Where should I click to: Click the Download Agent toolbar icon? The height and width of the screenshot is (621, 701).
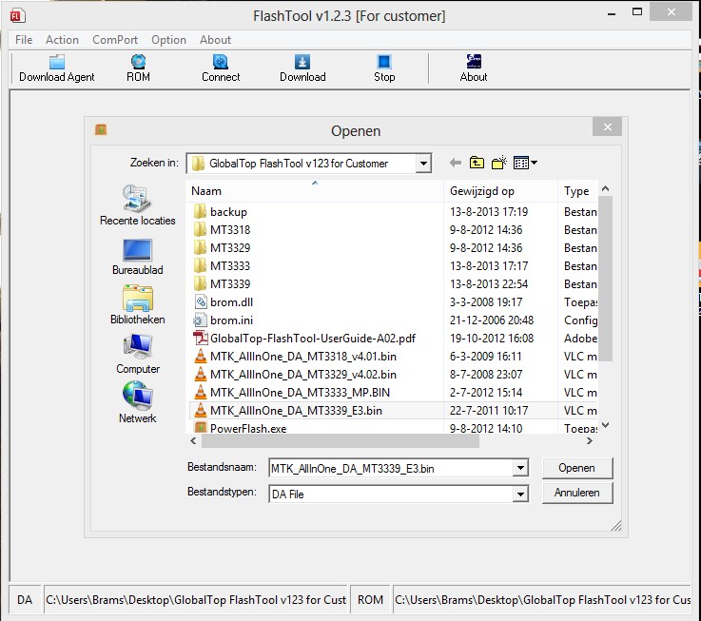tap(57, 62)
